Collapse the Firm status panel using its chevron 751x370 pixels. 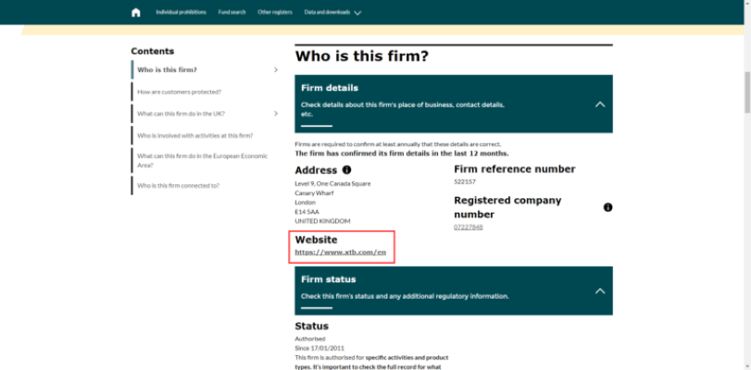tap(599, 290)
